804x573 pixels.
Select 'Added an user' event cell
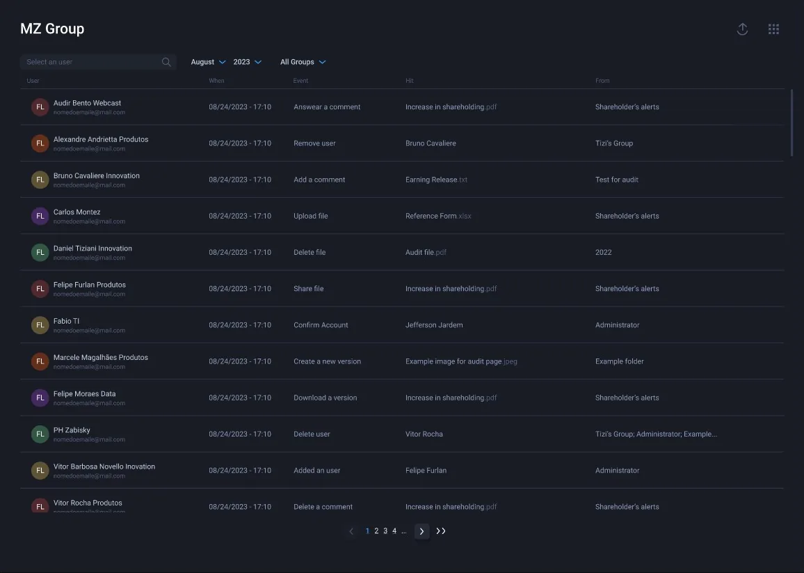(x=317, y=471)
